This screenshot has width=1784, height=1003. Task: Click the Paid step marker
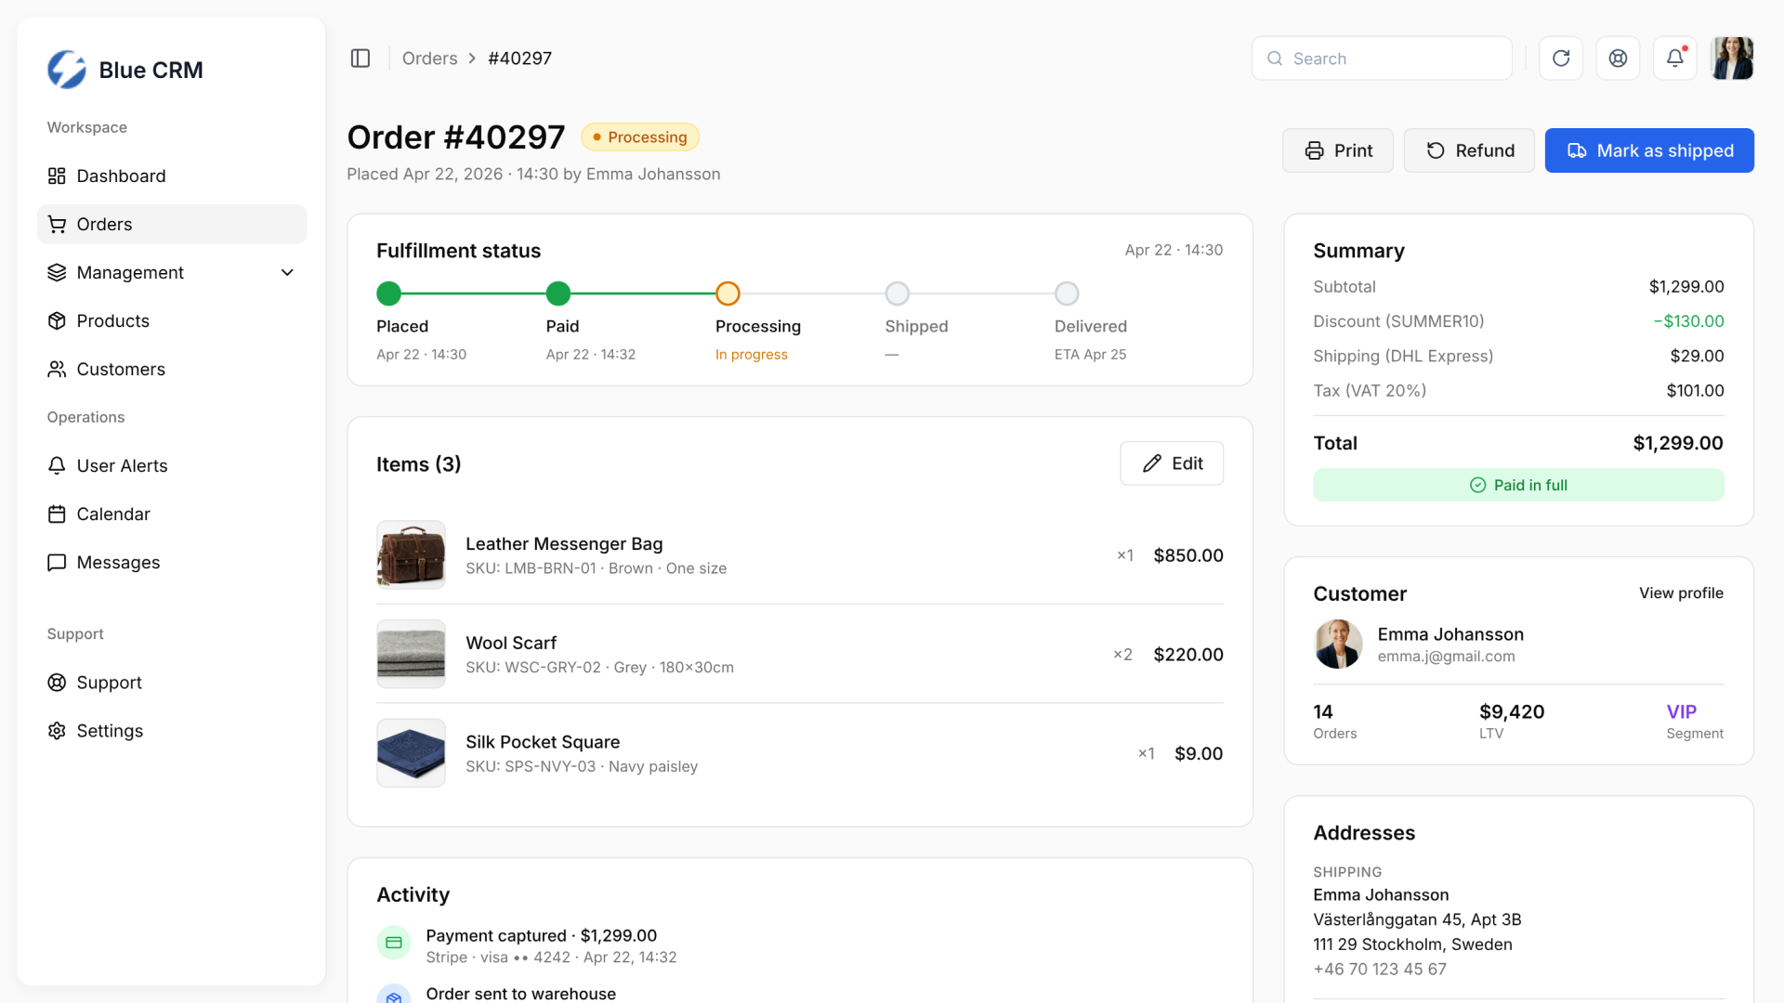pos(558,293)
